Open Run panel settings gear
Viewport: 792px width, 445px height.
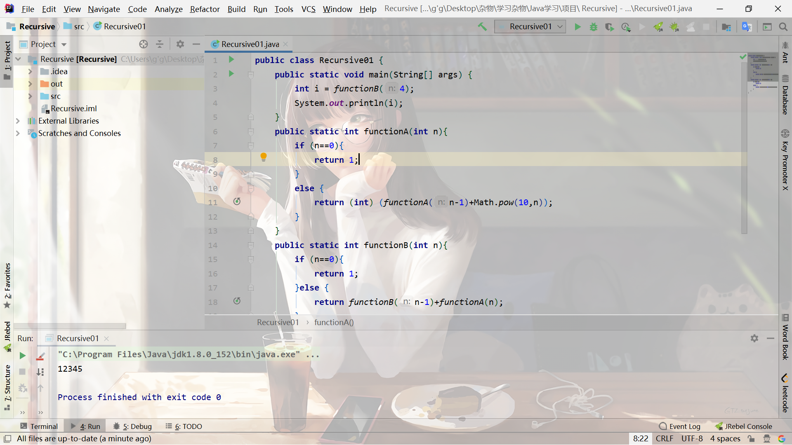point(754,338)
